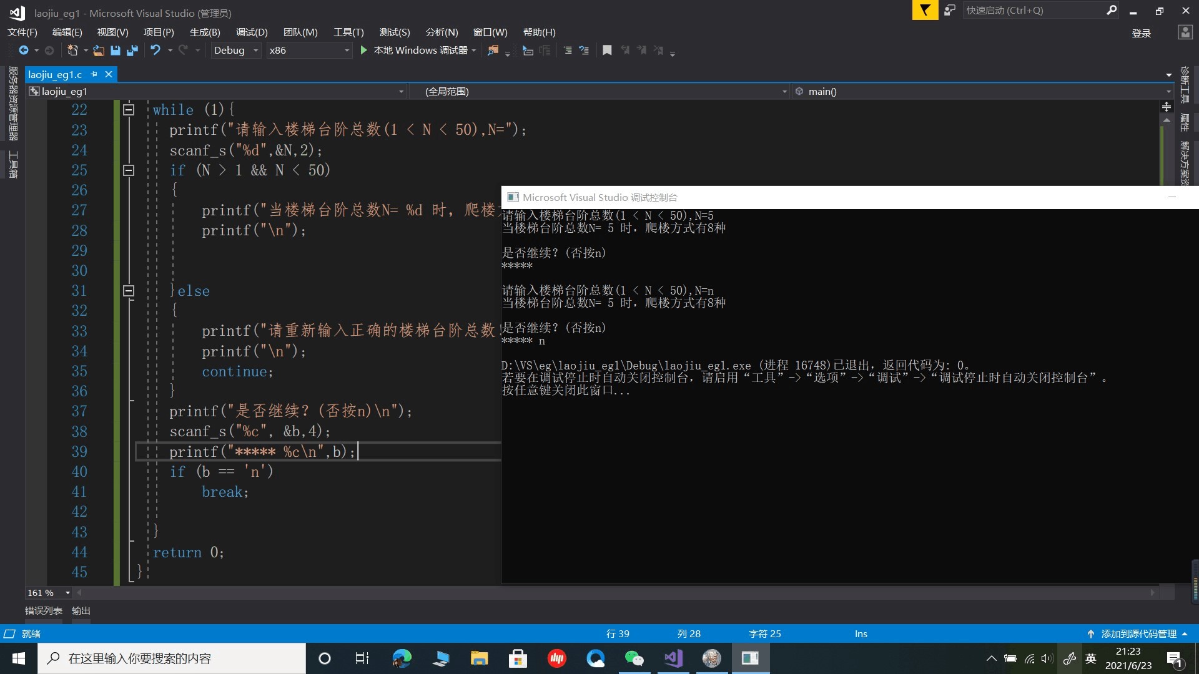
Task: Open the 输出 panel tab
Action: click(81, 611)
